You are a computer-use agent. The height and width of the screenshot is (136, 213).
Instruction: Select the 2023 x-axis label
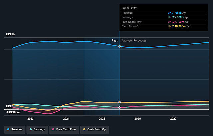(x=30, y=119)
